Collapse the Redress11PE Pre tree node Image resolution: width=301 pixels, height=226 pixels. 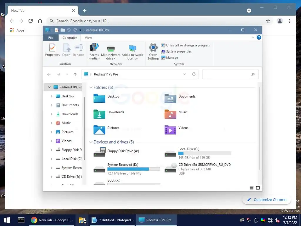(49, 87)
